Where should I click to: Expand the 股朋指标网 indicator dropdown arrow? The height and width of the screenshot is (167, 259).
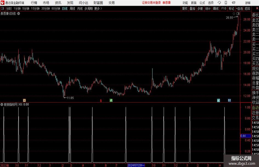point(2,104)
